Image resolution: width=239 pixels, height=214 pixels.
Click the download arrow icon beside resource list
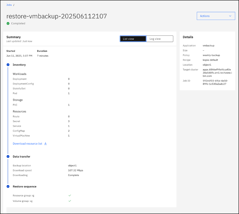click(46, 143)
